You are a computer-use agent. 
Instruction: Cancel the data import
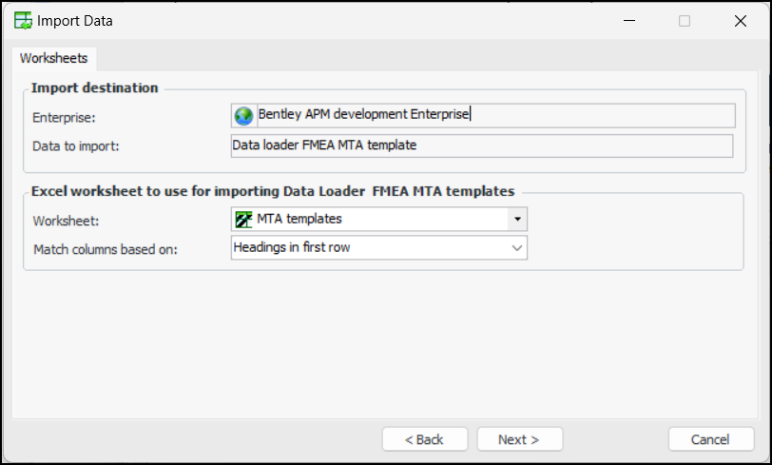(710, 439)
